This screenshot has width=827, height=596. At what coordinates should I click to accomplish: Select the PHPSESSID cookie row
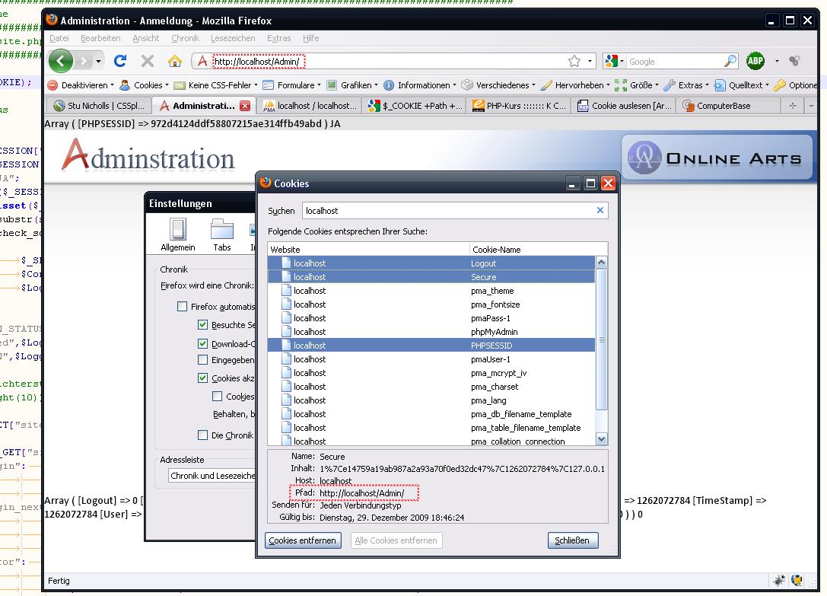click(x=431, y=346)
